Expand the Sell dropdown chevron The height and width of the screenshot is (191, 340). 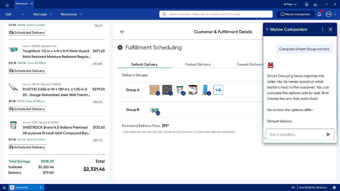(23, 14)
